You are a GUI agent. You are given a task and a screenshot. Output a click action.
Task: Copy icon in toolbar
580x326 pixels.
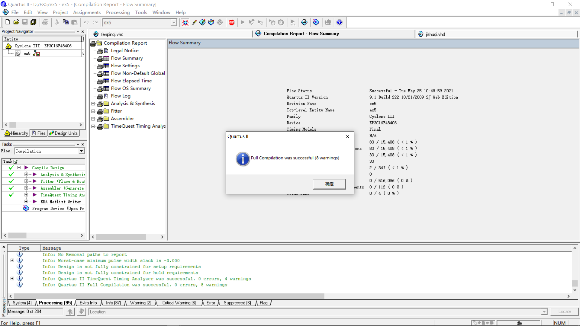tap(66, 22)
